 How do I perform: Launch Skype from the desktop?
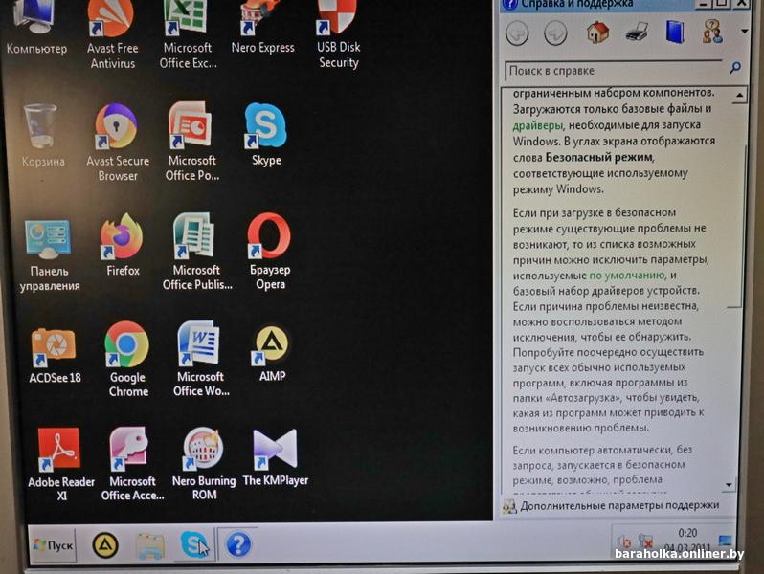(266, 134)
